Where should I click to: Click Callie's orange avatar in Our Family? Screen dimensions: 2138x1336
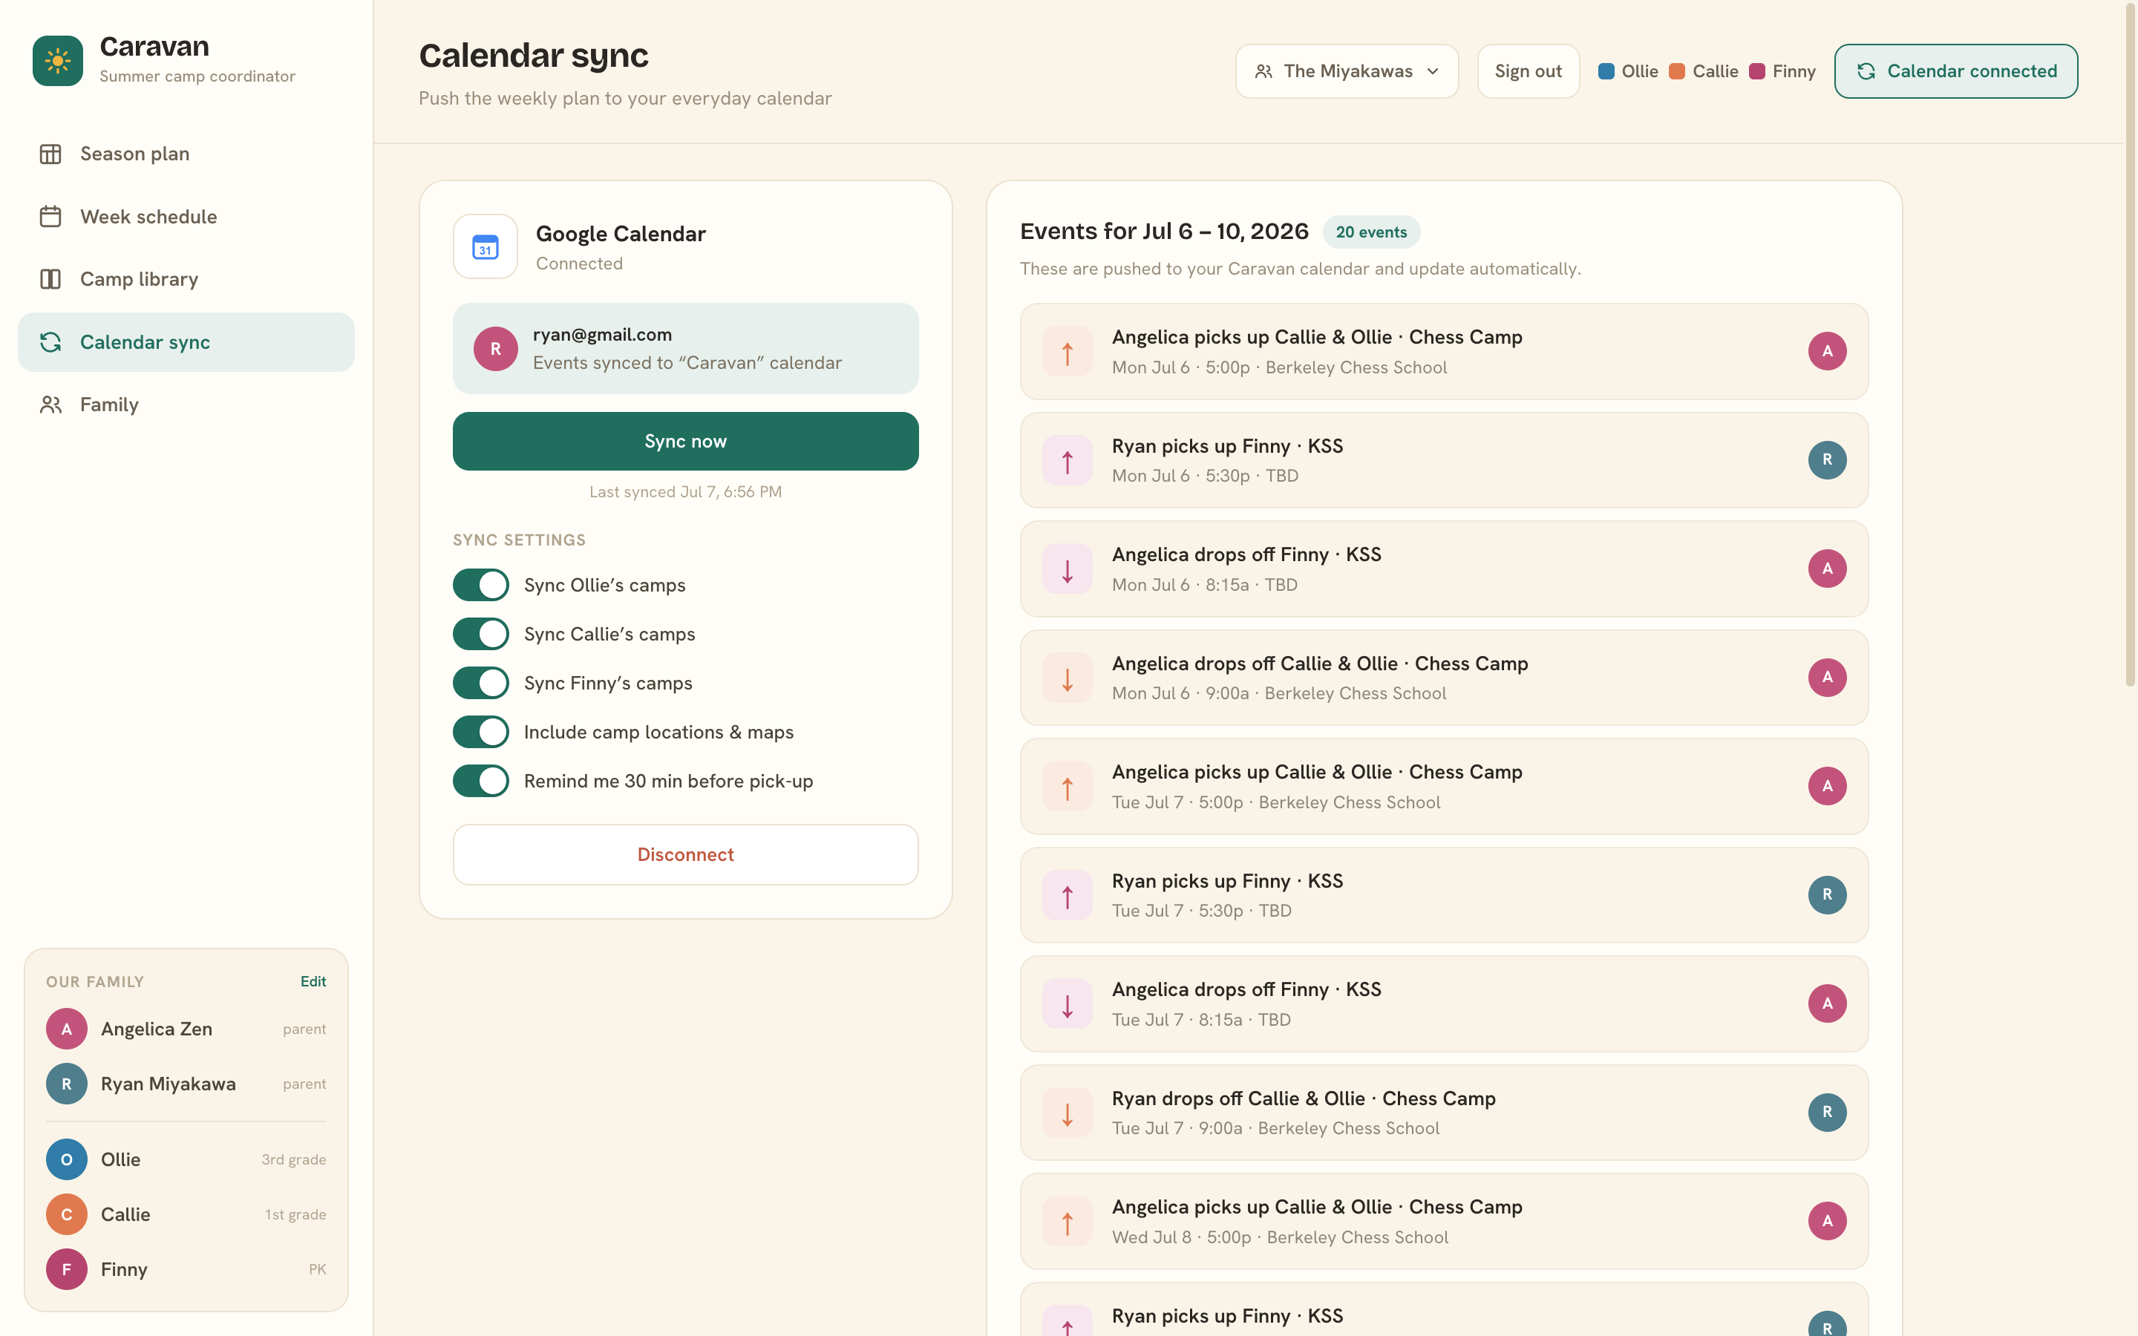(x=66, y=1214)
